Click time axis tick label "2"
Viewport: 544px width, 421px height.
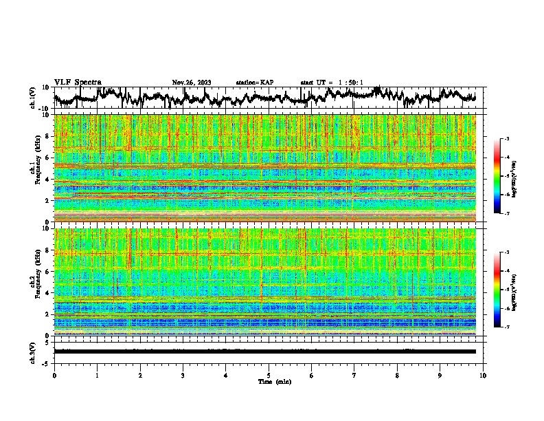pos(140,376)
